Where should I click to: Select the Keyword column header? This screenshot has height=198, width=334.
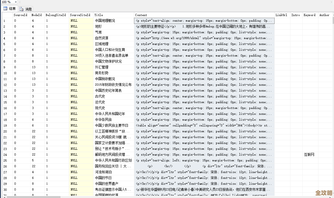pos(310,15)
